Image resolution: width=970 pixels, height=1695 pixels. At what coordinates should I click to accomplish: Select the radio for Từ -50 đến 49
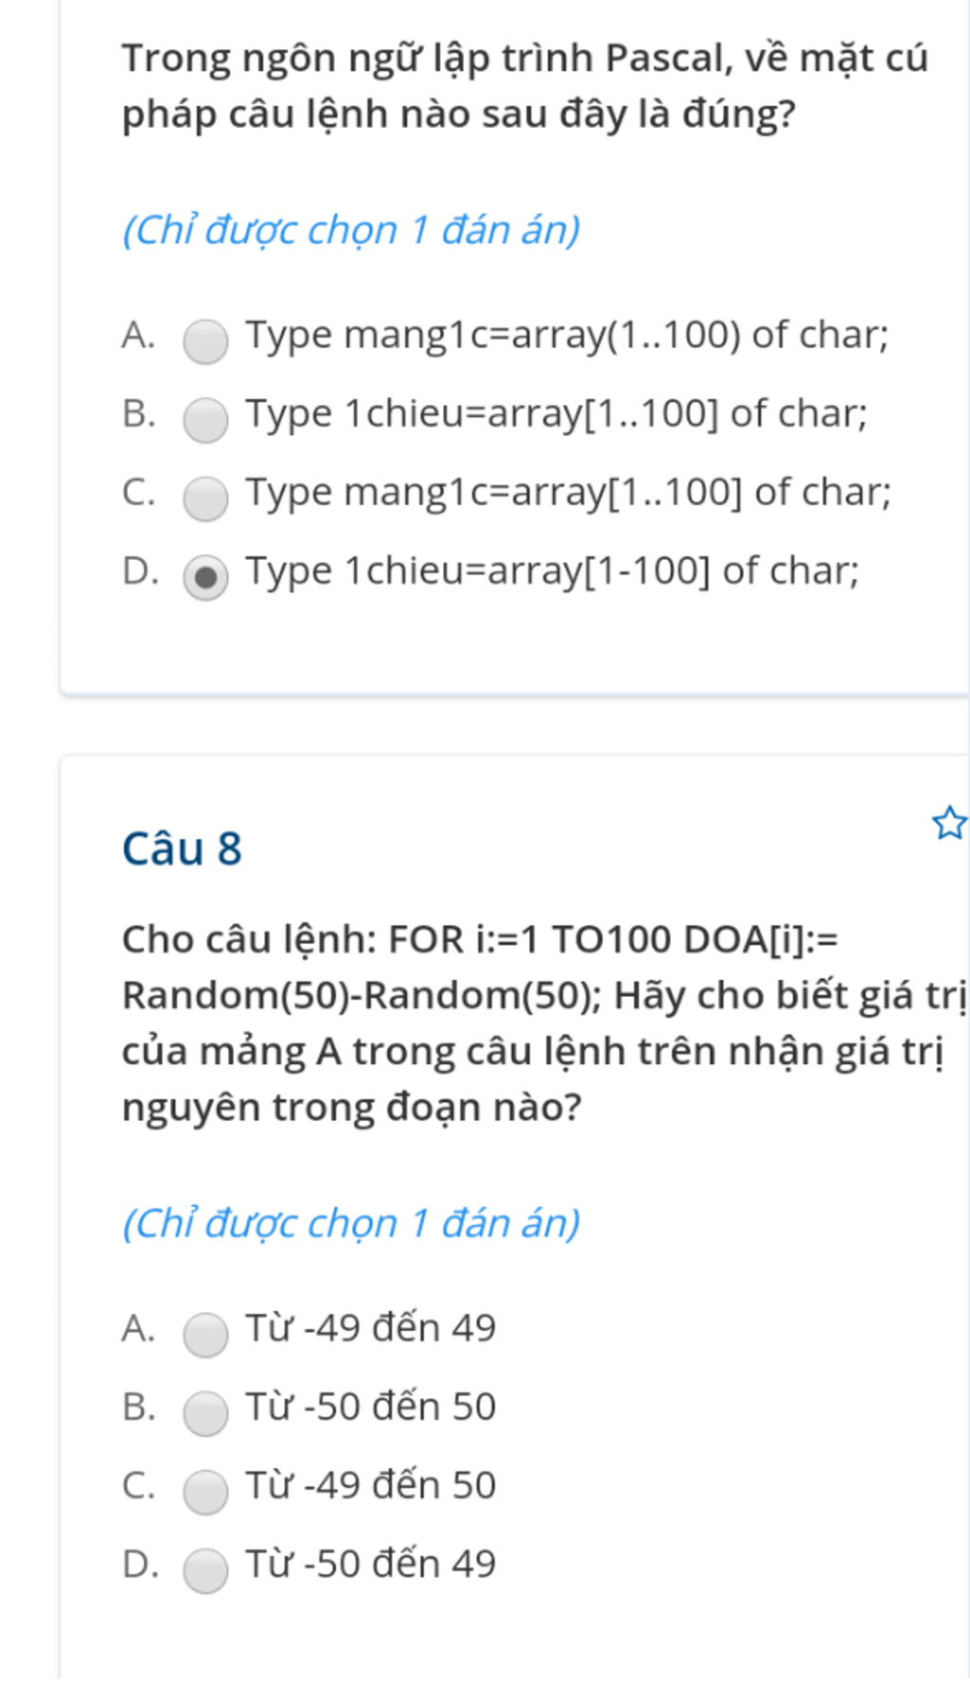pyautogui.click(x=206, y=1571)
